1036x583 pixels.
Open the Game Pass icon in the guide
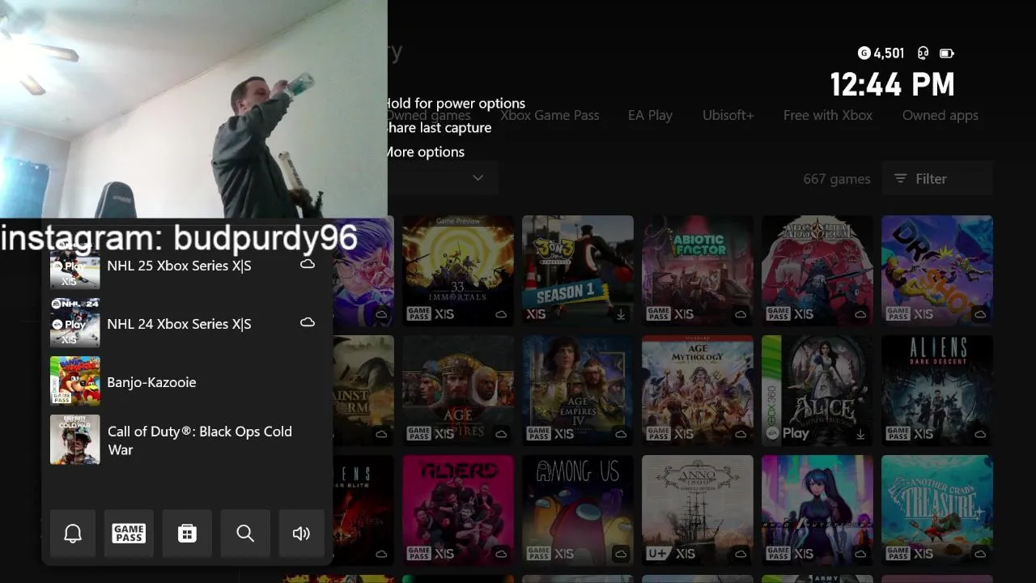(x=129, y=533)
